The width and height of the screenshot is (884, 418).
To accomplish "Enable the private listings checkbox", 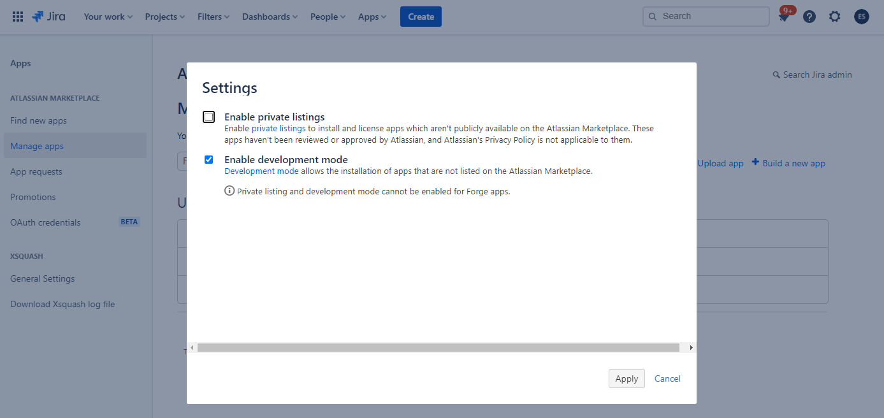I will tap(208, 117).
